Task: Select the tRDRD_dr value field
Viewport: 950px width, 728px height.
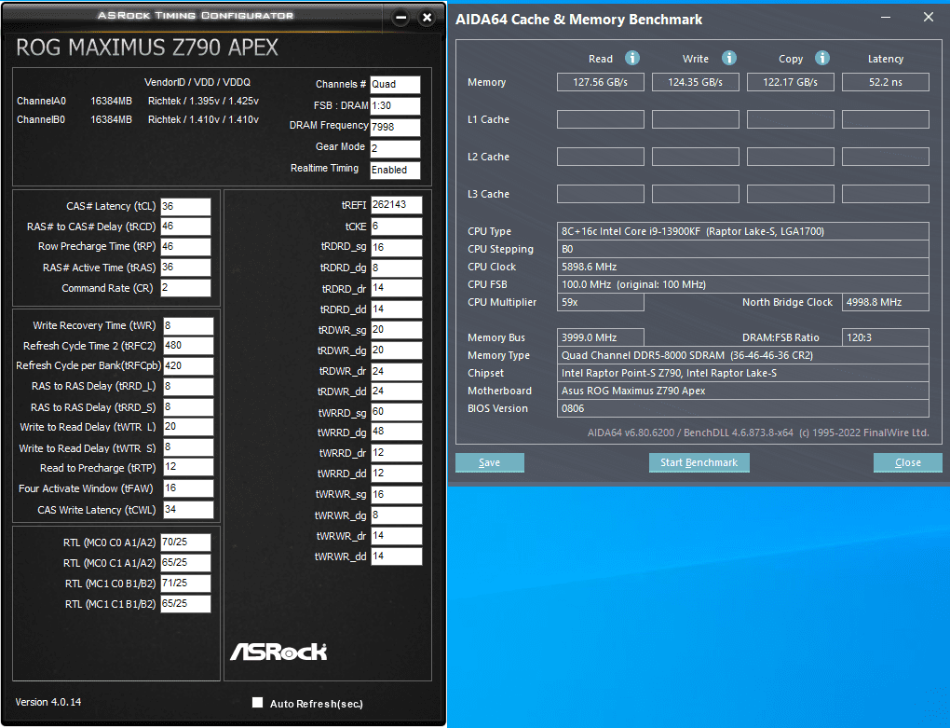Action: click(396, 289)
